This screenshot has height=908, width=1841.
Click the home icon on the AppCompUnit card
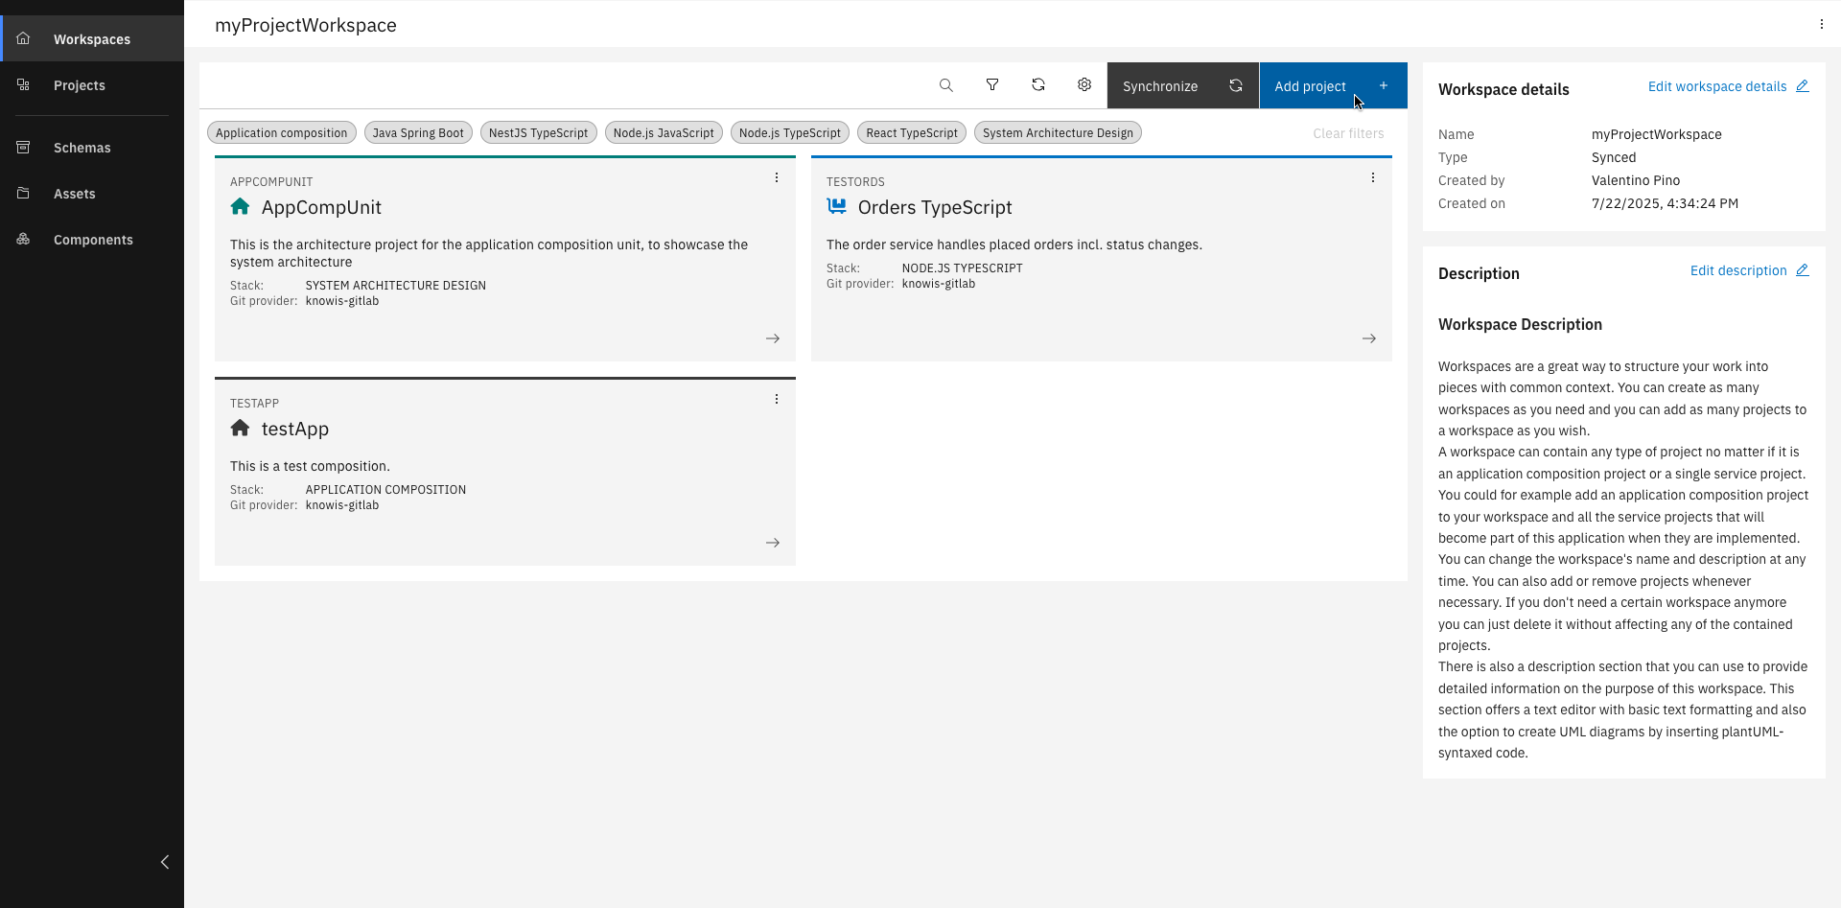(x=240, y=206)
